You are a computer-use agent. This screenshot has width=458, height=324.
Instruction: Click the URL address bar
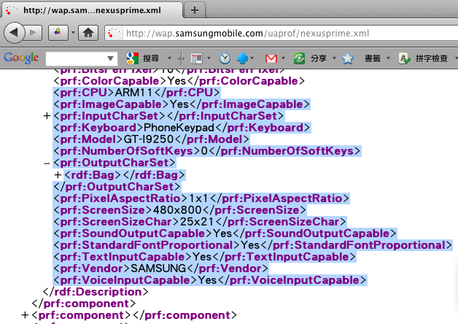click(277, 33)
